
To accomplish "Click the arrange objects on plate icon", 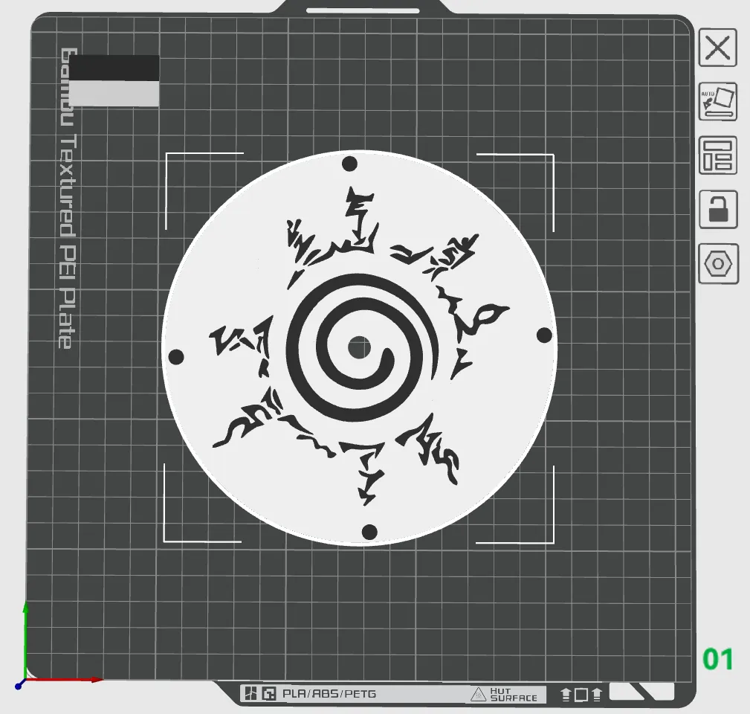I will click(x=717, y=155).
